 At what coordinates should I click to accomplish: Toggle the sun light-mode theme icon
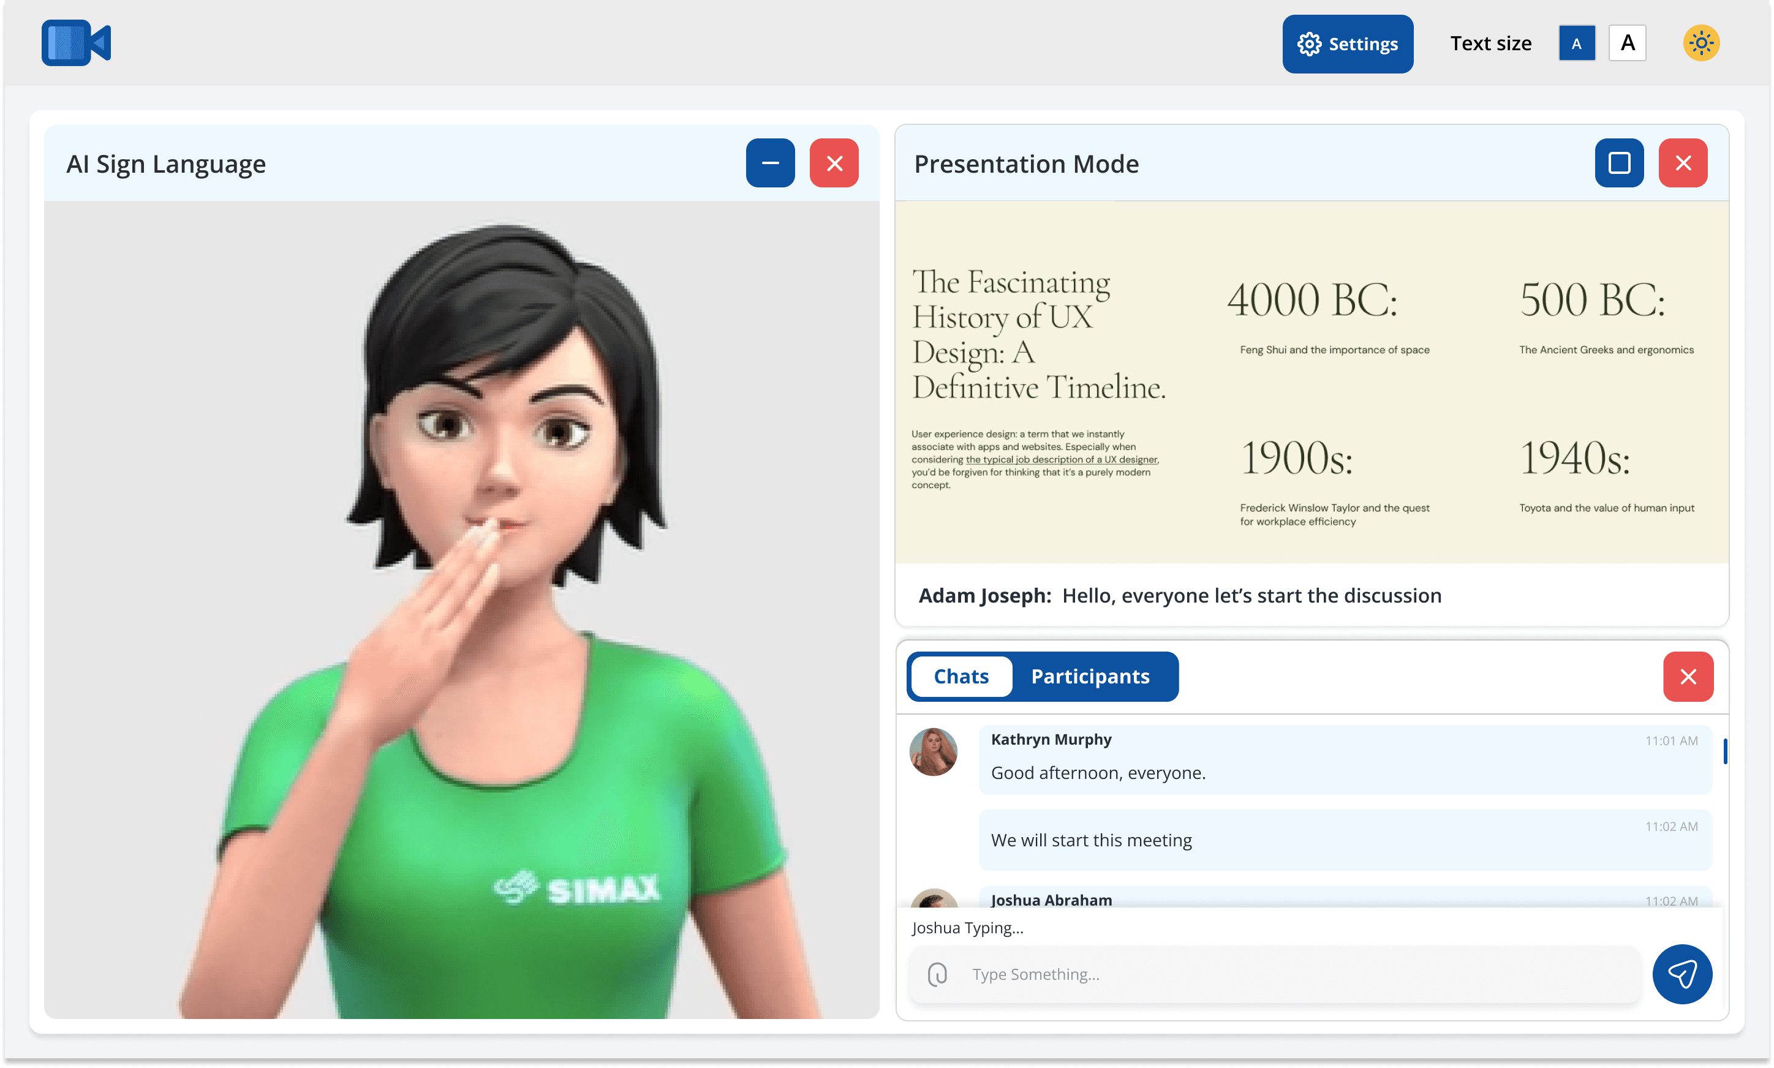1700,43
